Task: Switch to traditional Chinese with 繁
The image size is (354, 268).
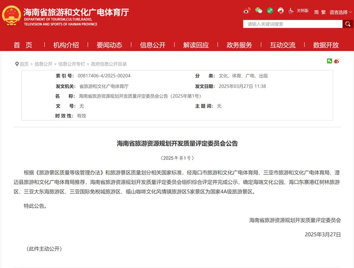Action: point(323,11)
